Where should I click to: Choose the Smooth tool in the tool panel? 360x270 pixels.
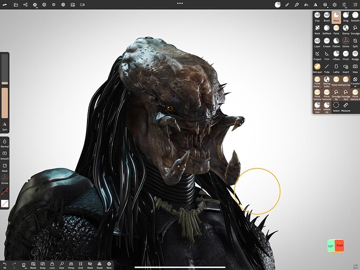pos(355,17)
